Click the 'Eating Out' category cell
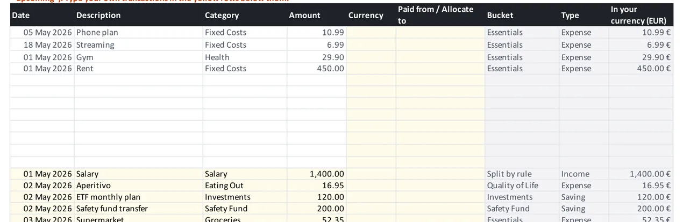Viewport: 683px width, 222px height. coord(245,186)
